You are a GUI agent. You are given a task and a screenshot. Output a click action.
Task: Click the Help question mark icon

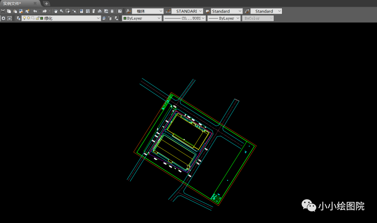click(120, 11)
